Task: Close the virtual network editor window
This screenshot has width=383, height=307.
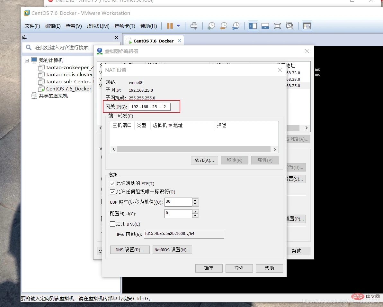Action: click(307, 51)
